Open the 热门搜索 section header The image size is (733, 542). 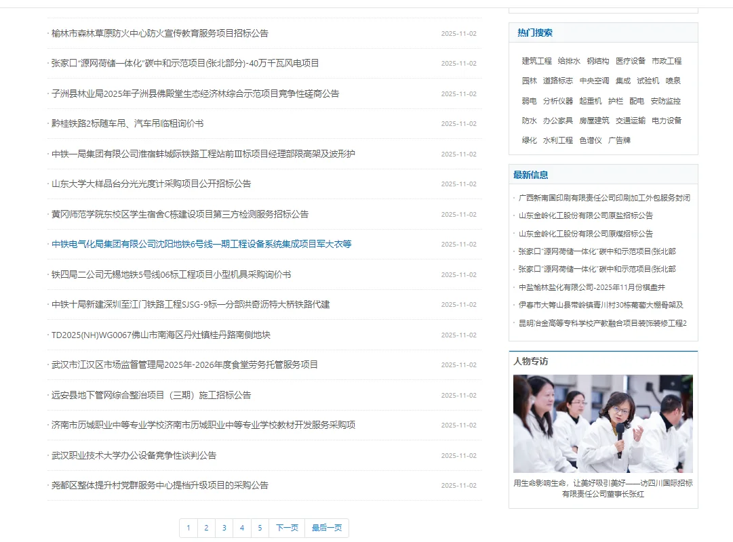pyautogui.click(x=530, y=33)
